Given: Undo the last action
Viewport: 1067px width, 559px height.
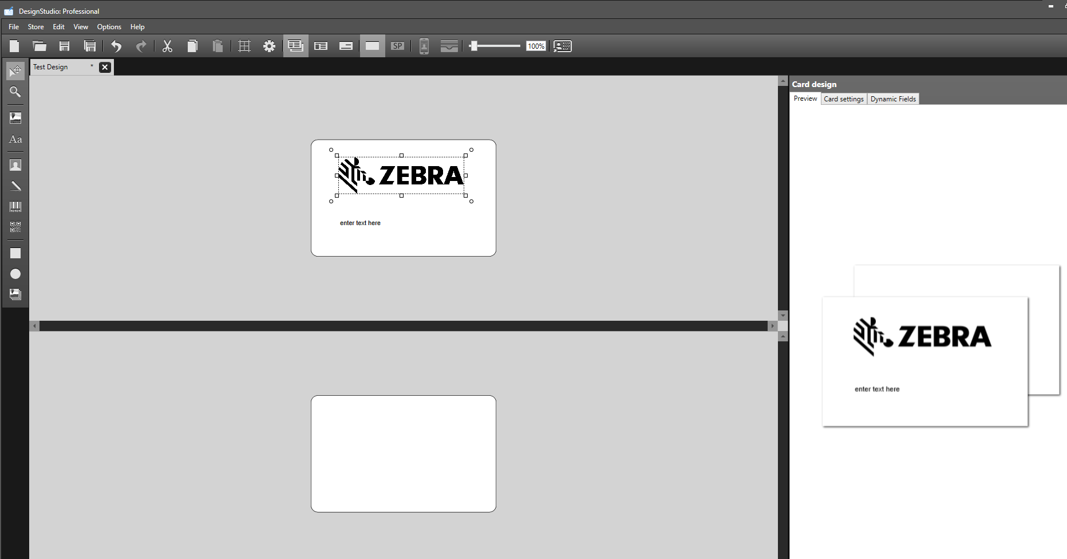Looking at the screenshot, I should click(x=116, y=46).
